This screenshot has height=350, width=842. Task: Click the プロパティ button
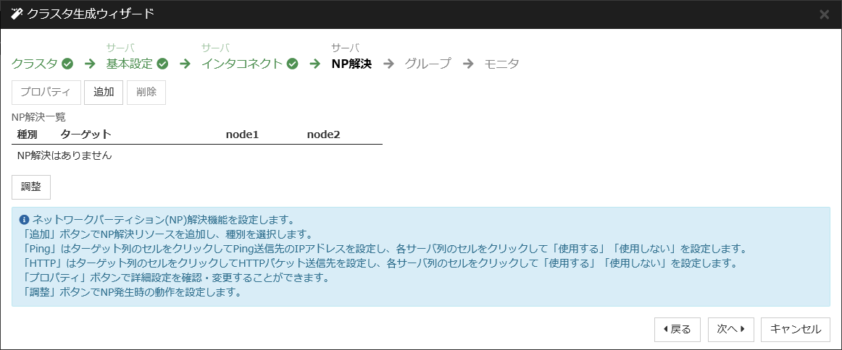click(46, 93)
